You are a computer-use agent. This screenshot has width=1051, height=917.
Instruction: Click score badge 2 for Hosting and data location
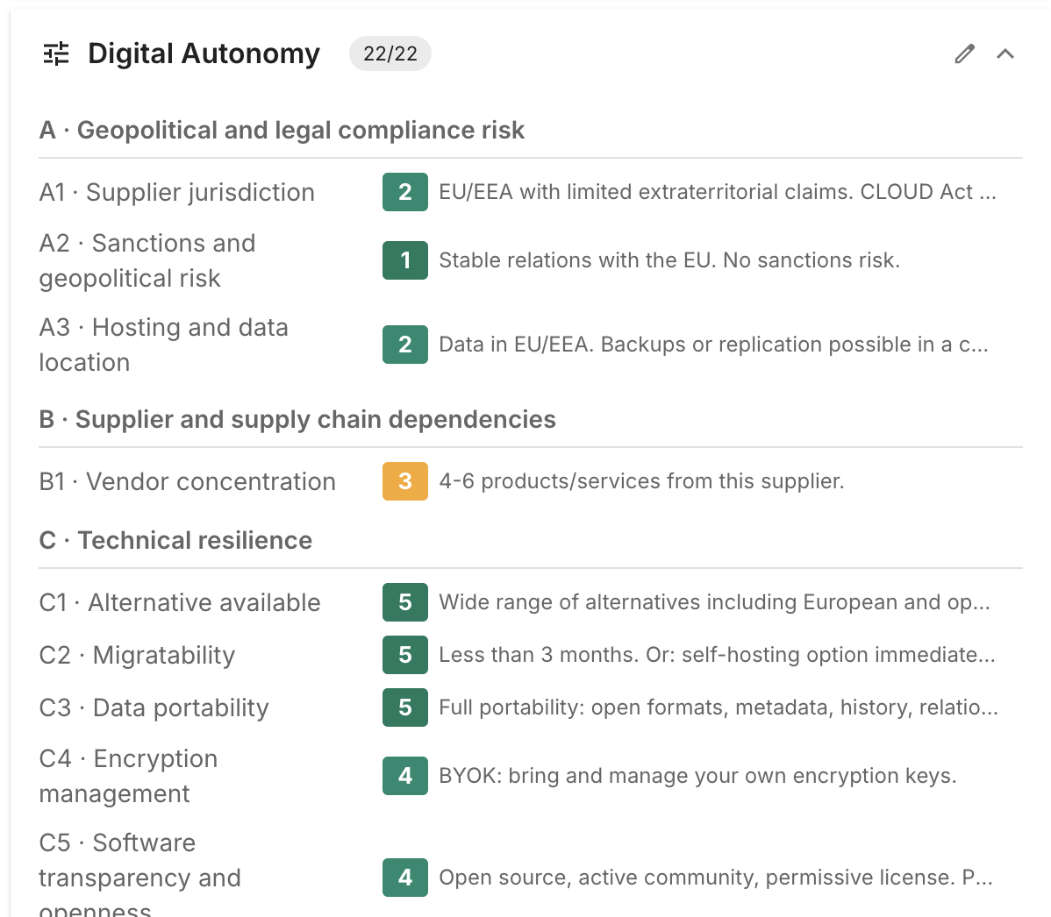(x=404, y=345)
